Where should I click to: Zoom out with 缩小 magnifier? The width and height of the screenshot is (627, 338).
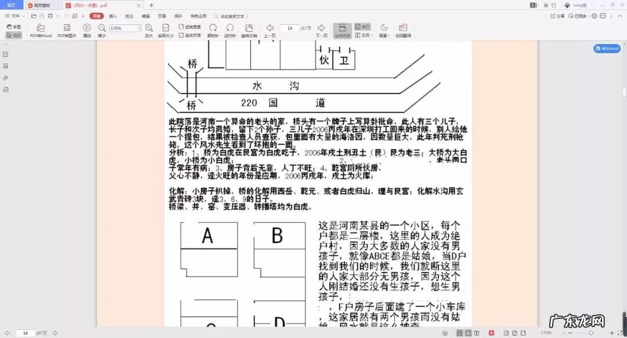(x=102, y=30)
